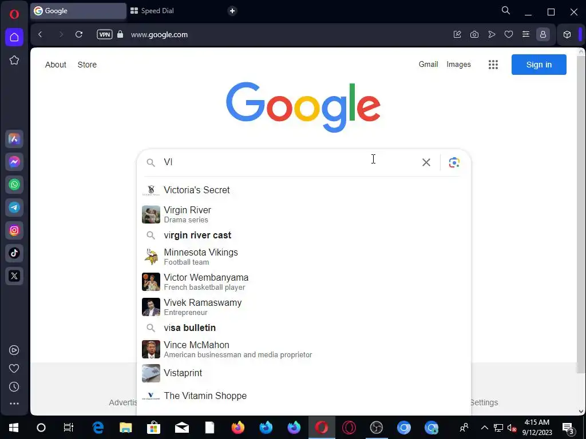Open the Opera sidebar home icon
Image resolution: width=586 pixels, height=439 pixels.
click(x=14, y=37)
